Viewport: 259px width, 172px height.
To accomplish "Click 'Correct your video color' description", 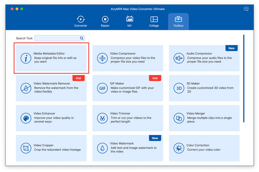I will click(x=204, y=150).
